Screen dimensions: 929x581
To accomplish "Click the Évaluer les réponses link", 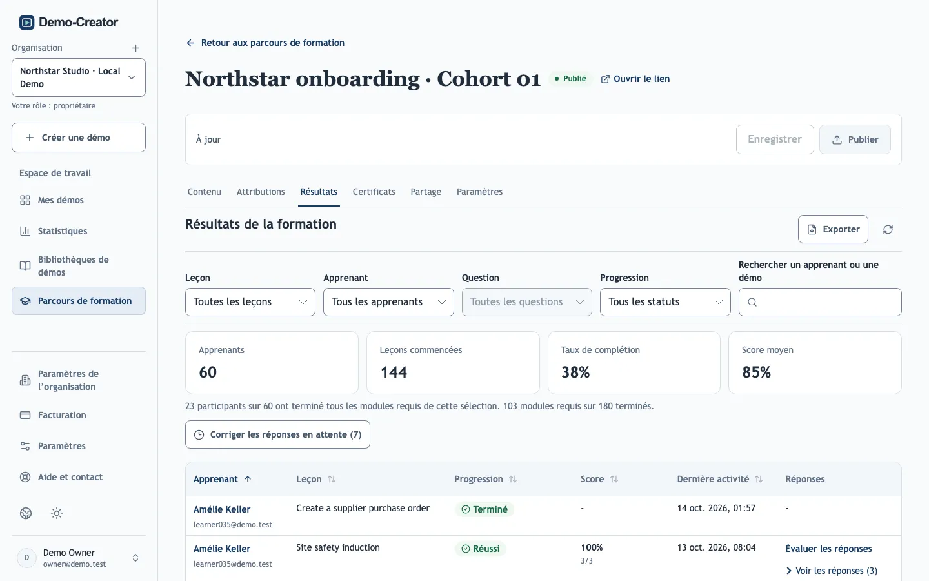I will click(x=828, y=549).
